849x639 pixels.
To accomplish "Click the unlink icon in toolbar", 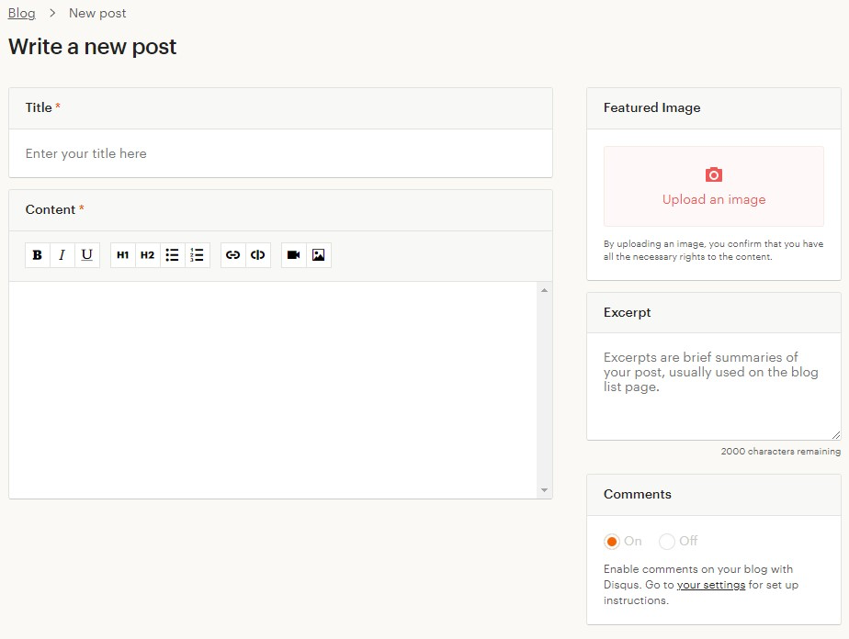I will point(258,255).
